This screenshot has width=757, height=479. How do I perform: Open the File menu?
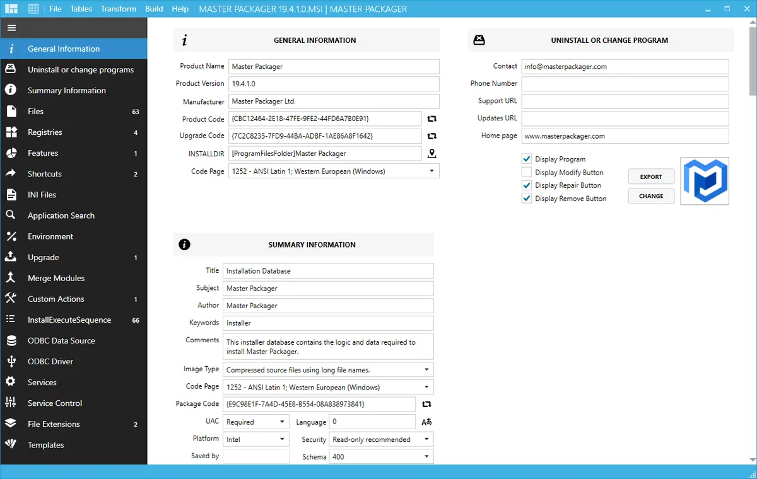(56, 9)
